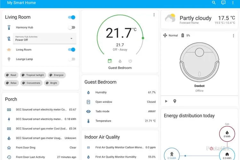Select thermostat heat mode flame icon
Viewport: 240px width, 160px height.
[120, 61]
